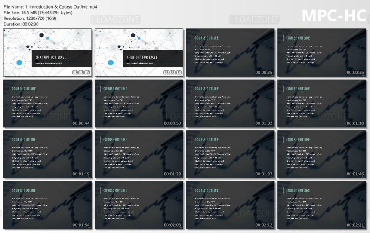Select the Course Outline thumbnail at 00:01:46
The image size is (370, 233).
point(322,154)
